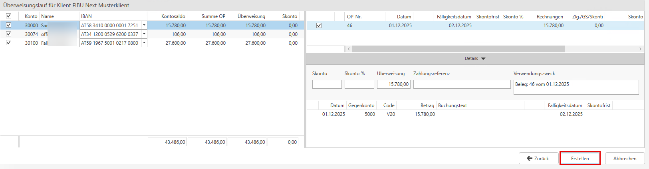Click the horizontal scrollbar thumb in OP list

click(x=458, y=49)
